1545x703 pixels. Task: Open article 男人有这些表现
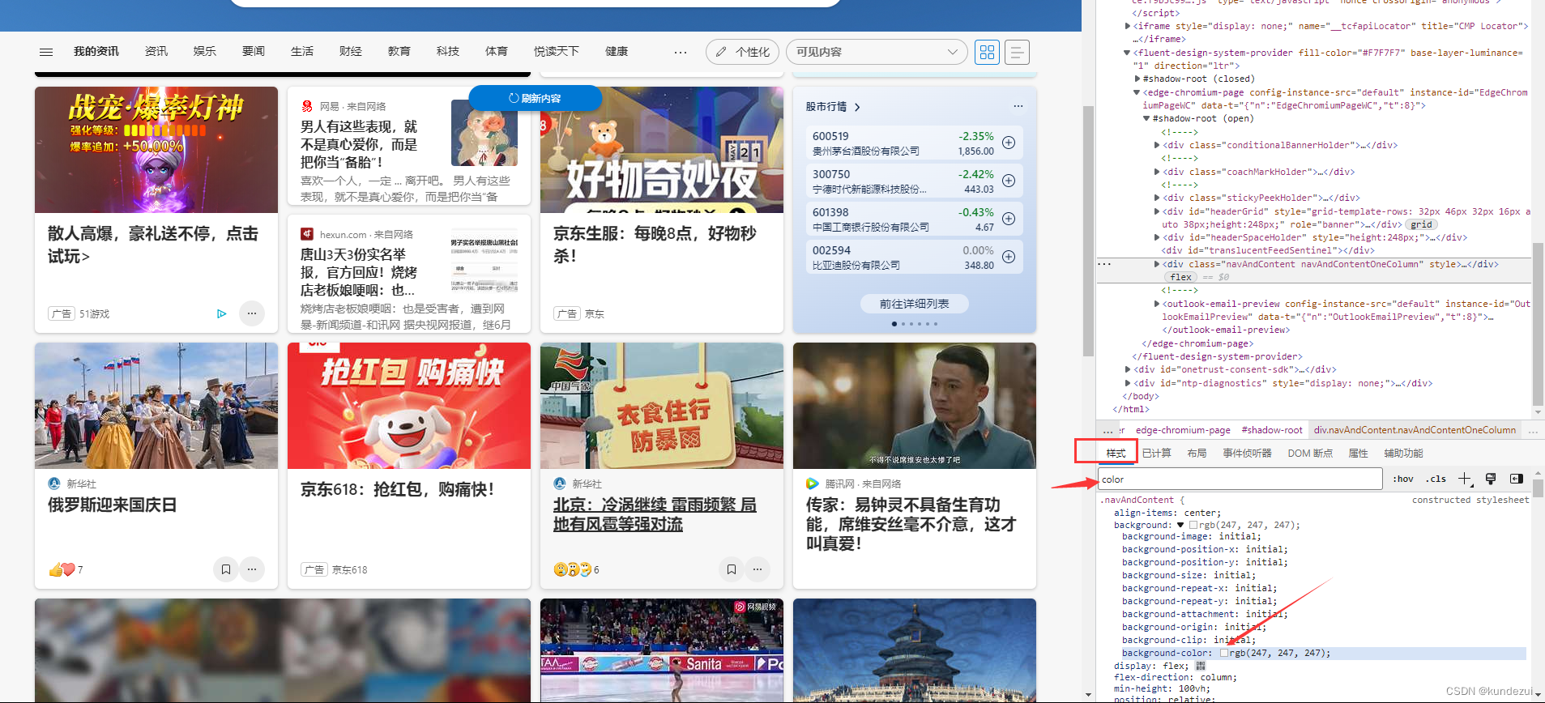tap(359, 144)
